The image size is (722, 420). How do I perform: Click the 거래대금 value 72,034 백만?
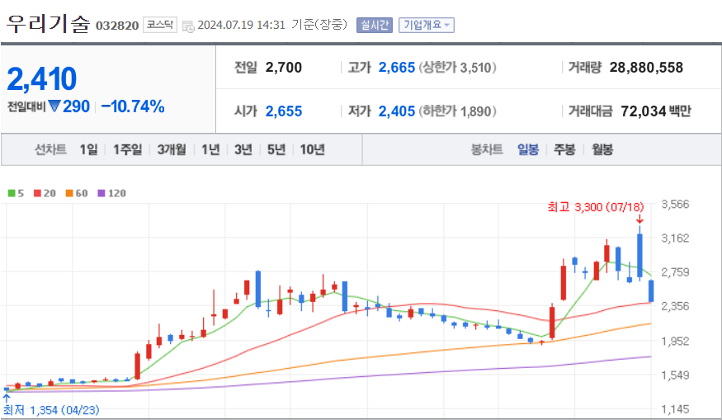(656, 111)
